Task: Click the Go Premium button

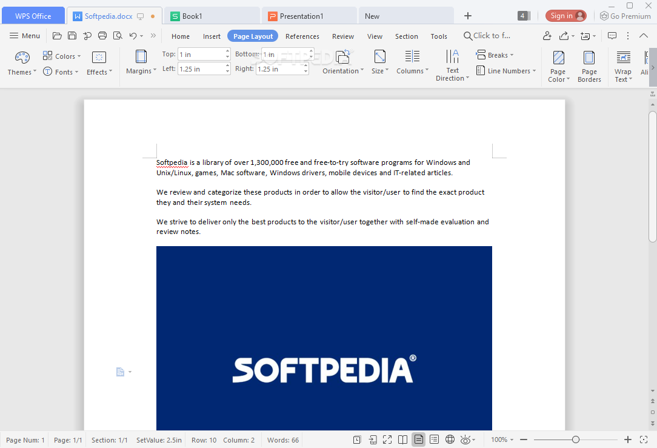Action: tap(625, 16)
